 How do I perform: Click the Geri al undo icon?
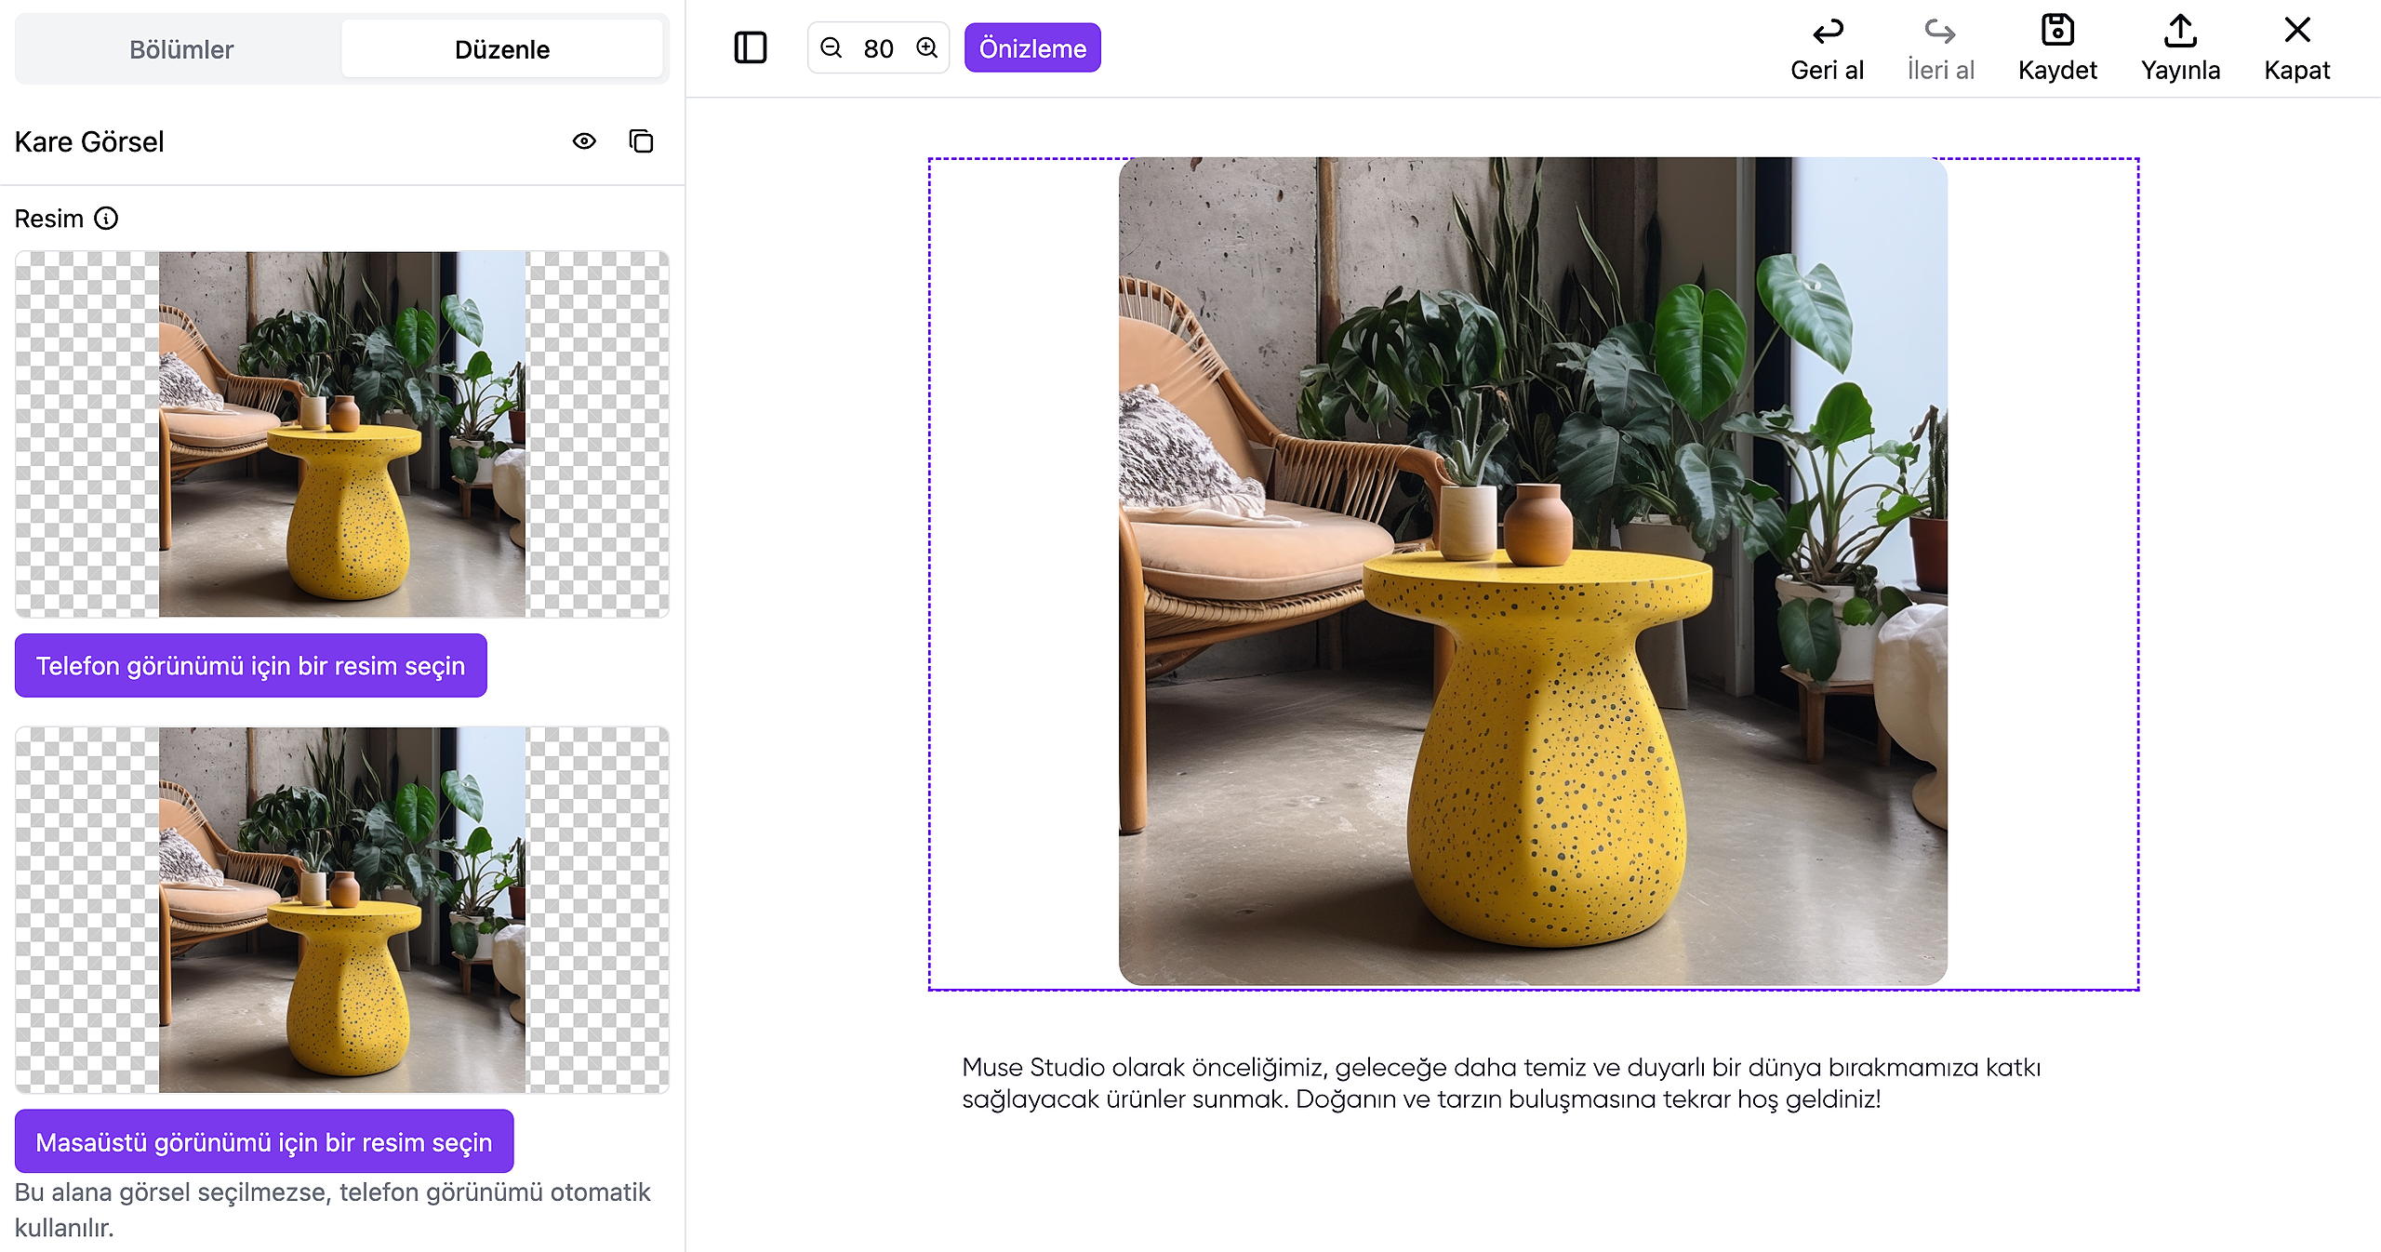pos(1827,33)
